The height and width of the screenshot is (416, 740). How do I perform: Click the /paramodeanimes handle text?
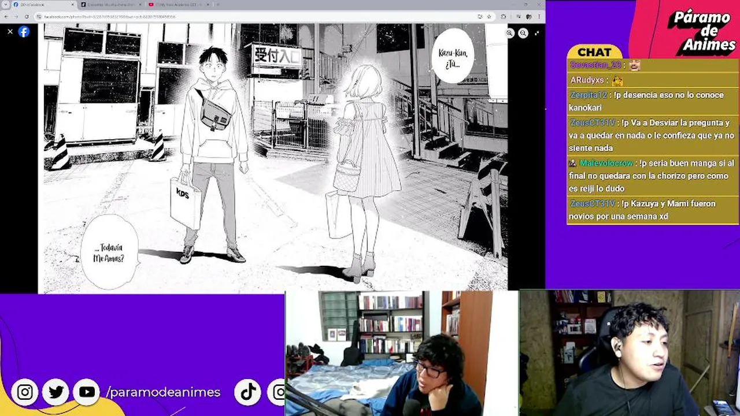[x=163, y=392]
